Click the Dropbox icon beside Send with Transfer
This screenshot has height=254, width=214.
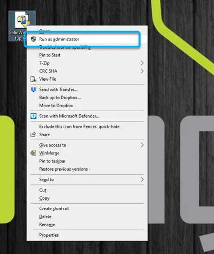tap(34, 89)
